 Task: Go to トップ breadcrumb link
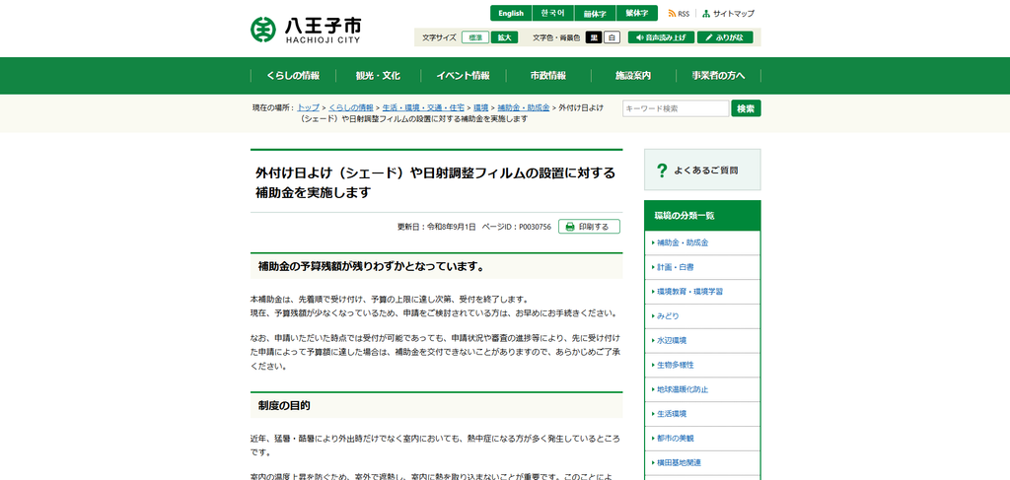308,107
